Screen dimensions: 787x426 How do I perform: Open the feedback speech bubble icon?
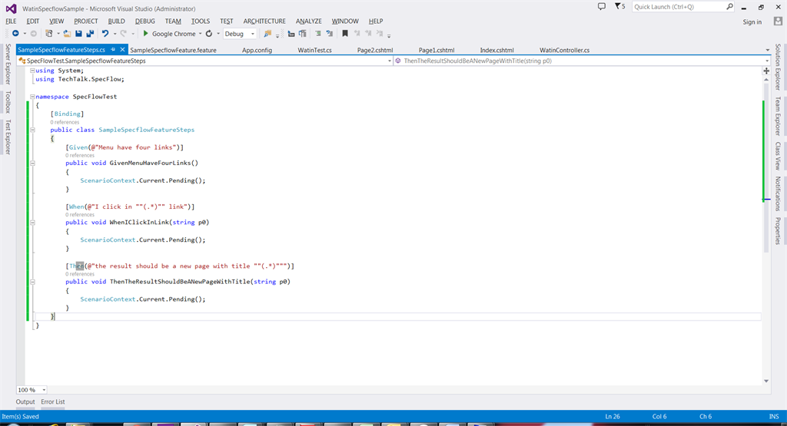(x=601, y=6)
